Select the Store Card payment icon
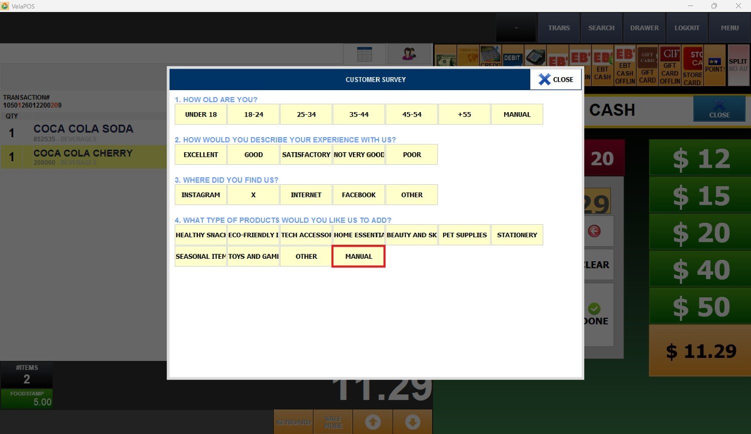The image size is (751, 434). point(692,66)
